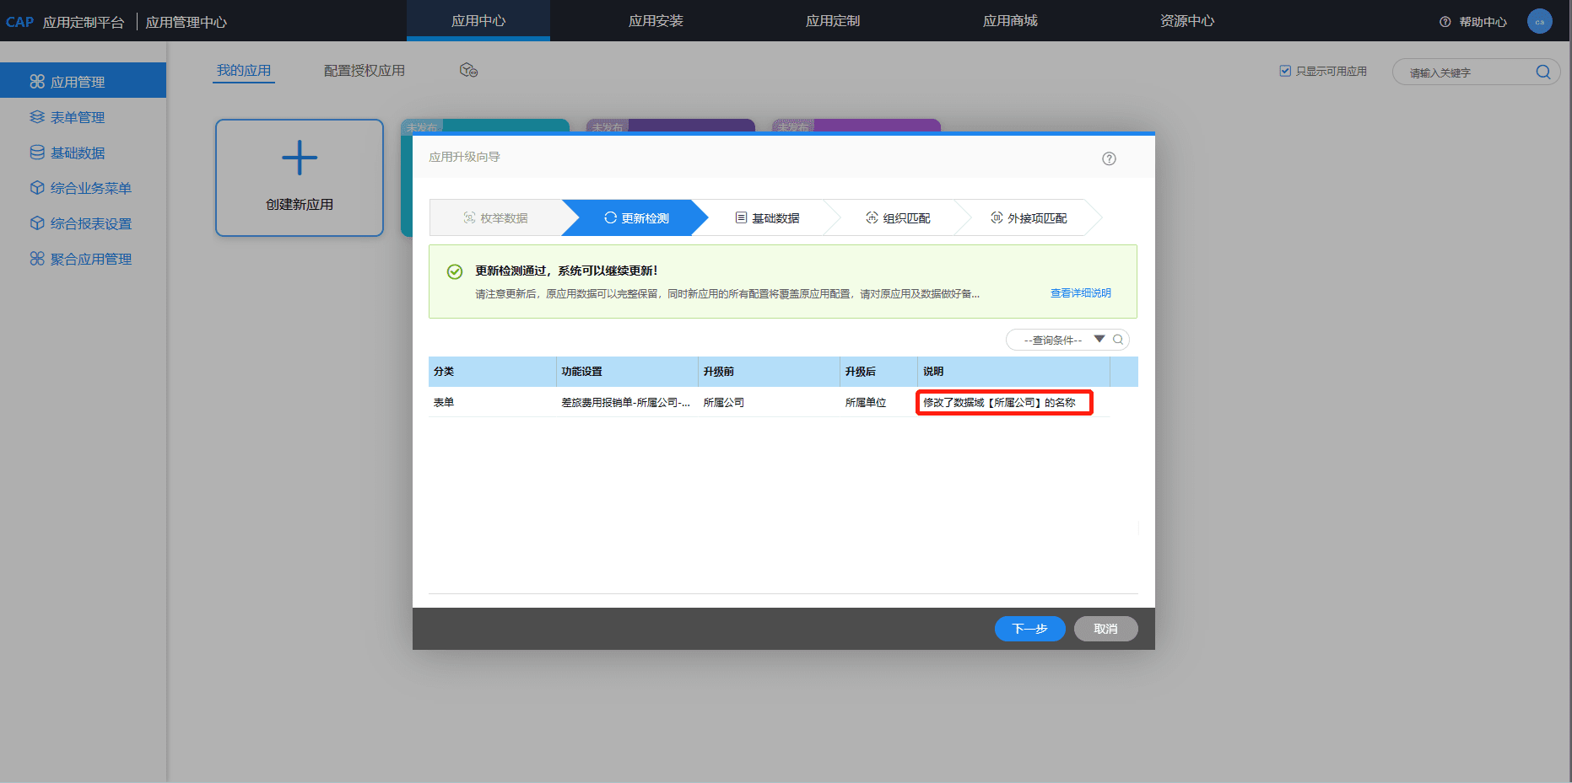The height and width of the screenshot is (783, 1572).
Task: Select the 外接项匹配 wizard step
Action: [x=1029, y=217]
